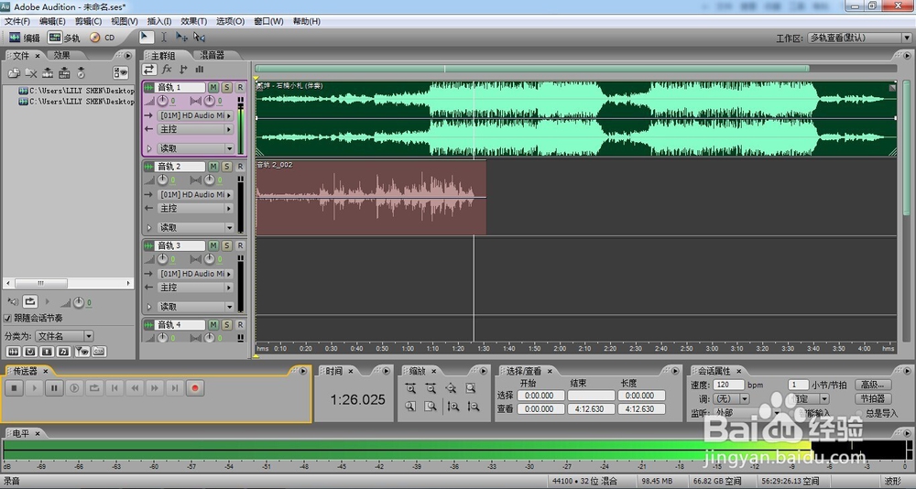Solo track 音轨 1
This screenshot has width=916, height=489.
(x=226, y=88)
